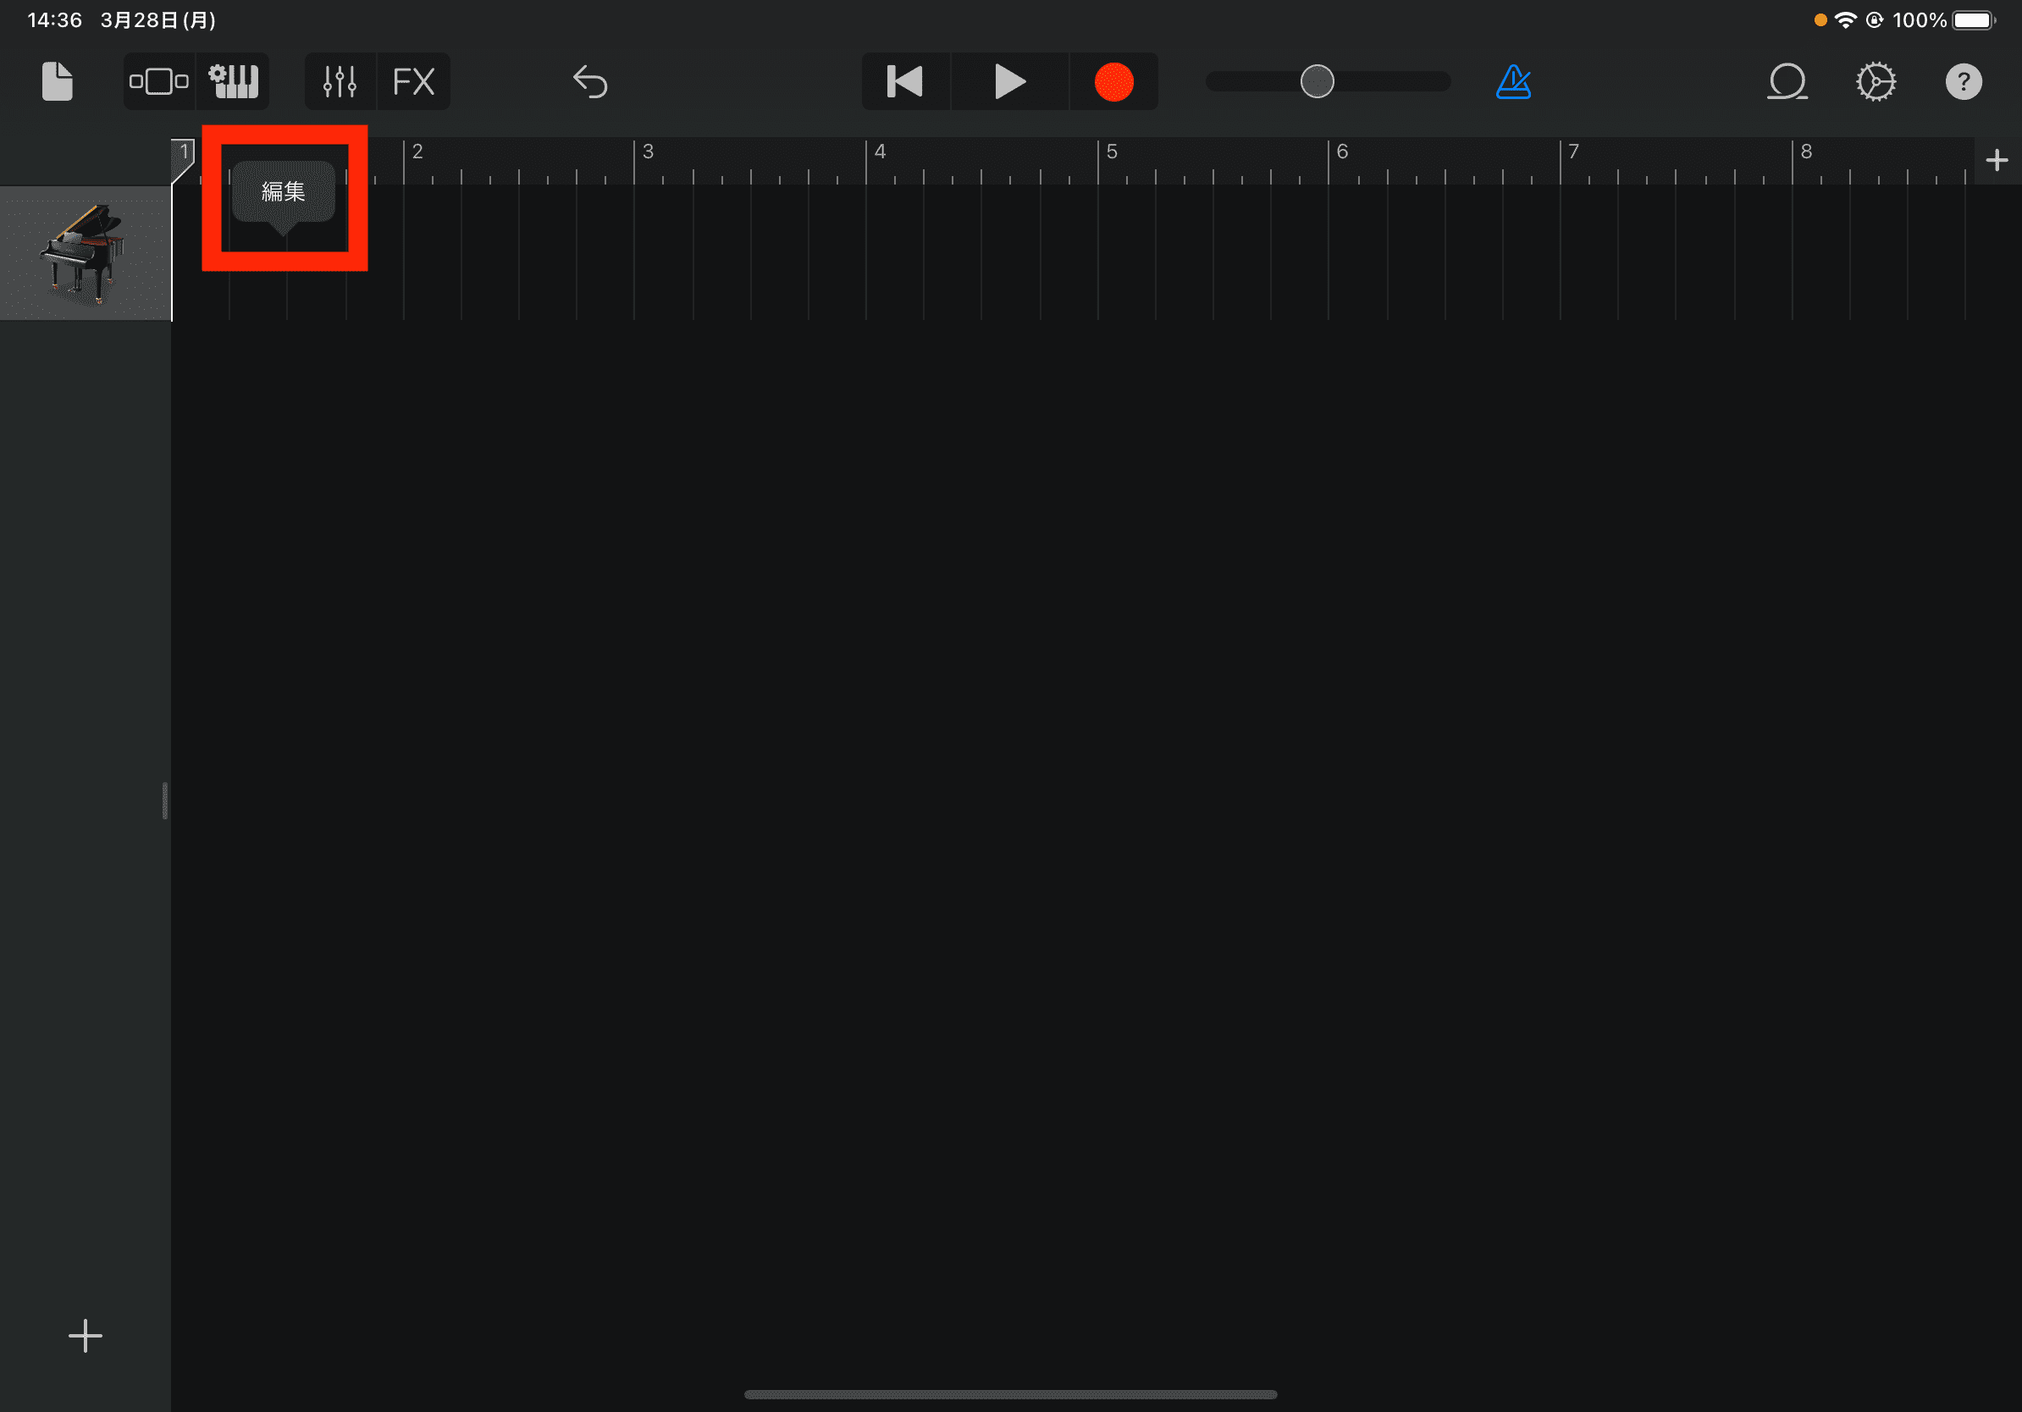This screenshot has width=2022, height=1412.
Task: Go to beginning of song
Action: [904, 82]
